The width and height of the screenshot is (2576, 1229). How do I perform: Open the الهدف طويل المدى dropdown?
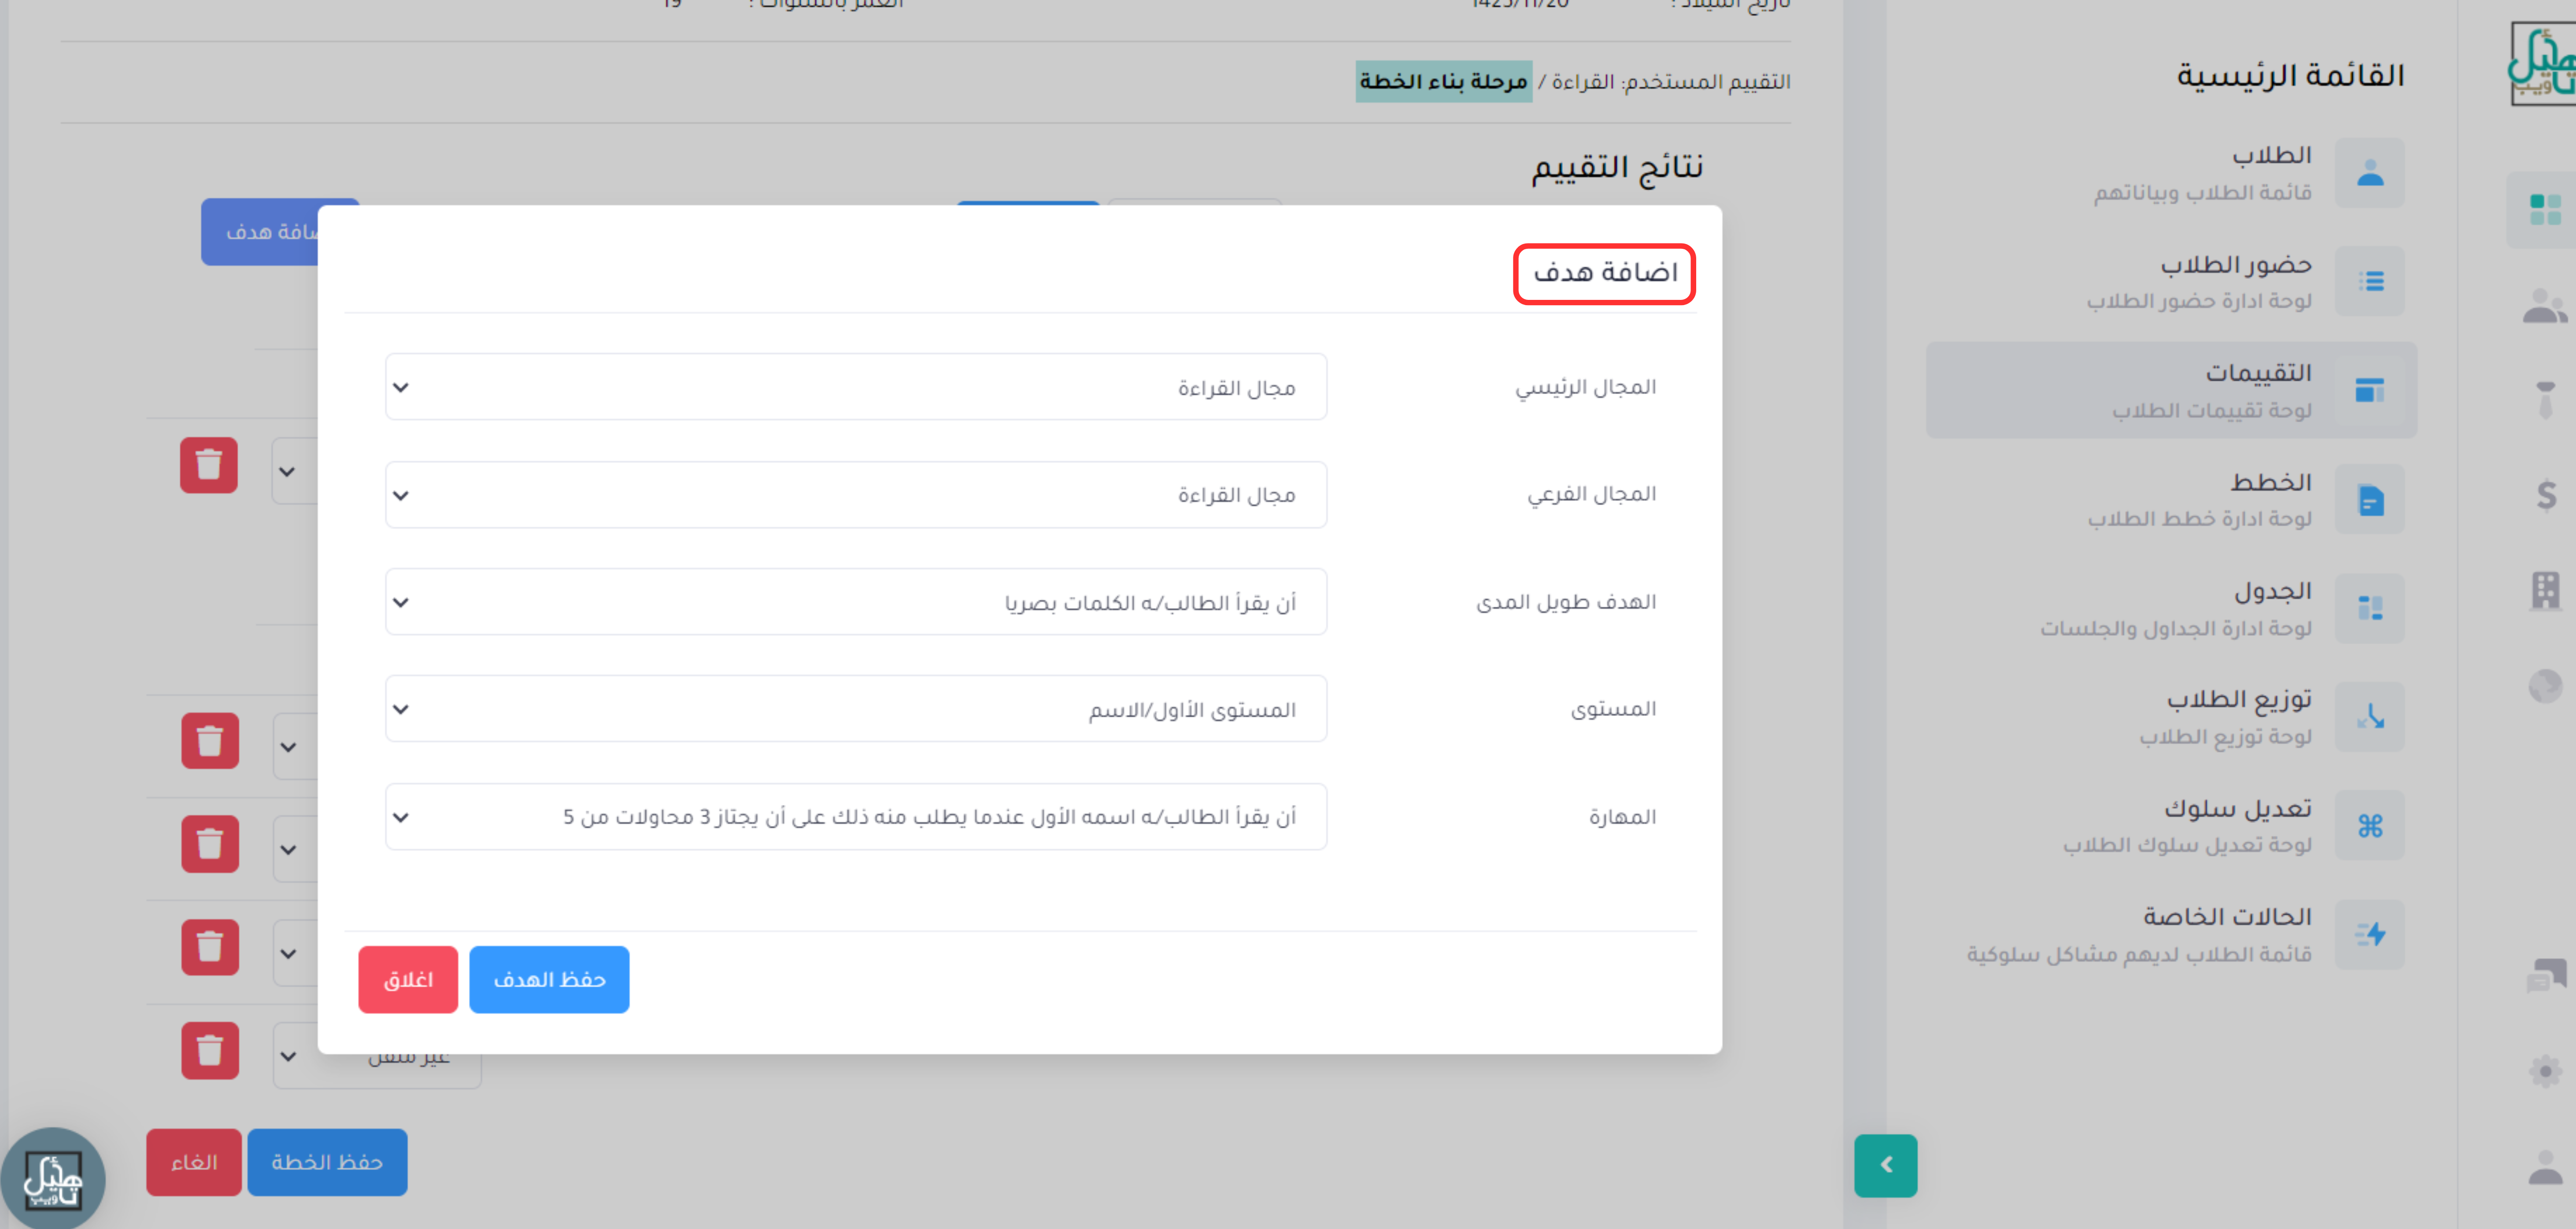(856, 602)
